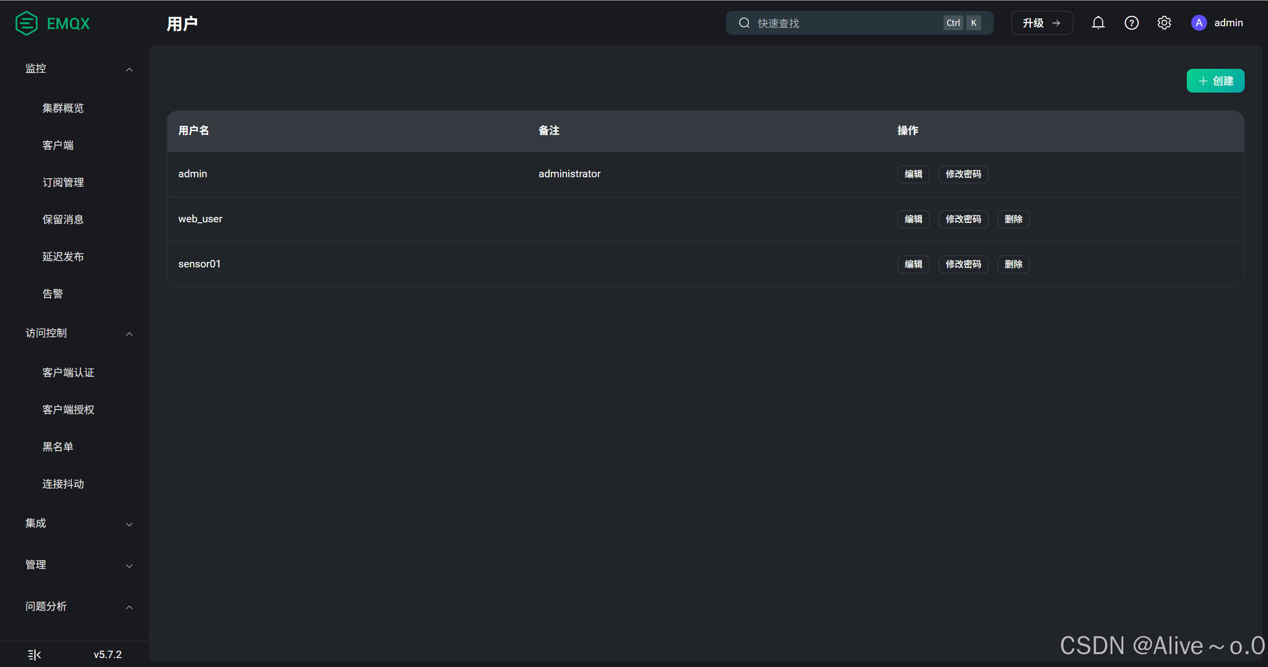The width and height of the screenshot is (1268, 667).
Task: Click the admin user avatar
Action: pos(1199,23)
